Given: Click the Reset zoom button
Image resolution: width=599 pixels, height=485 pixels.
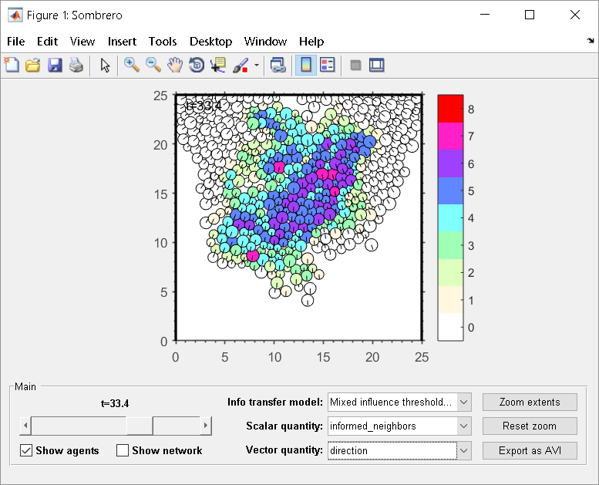Looking at the screenshot, I should click(530, 426).
